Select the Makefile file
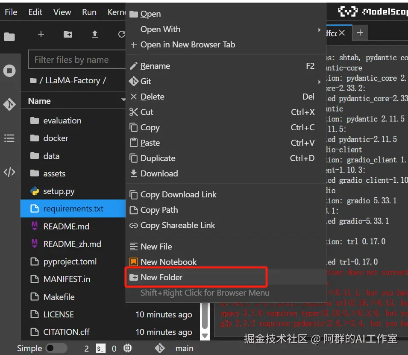 73,297
